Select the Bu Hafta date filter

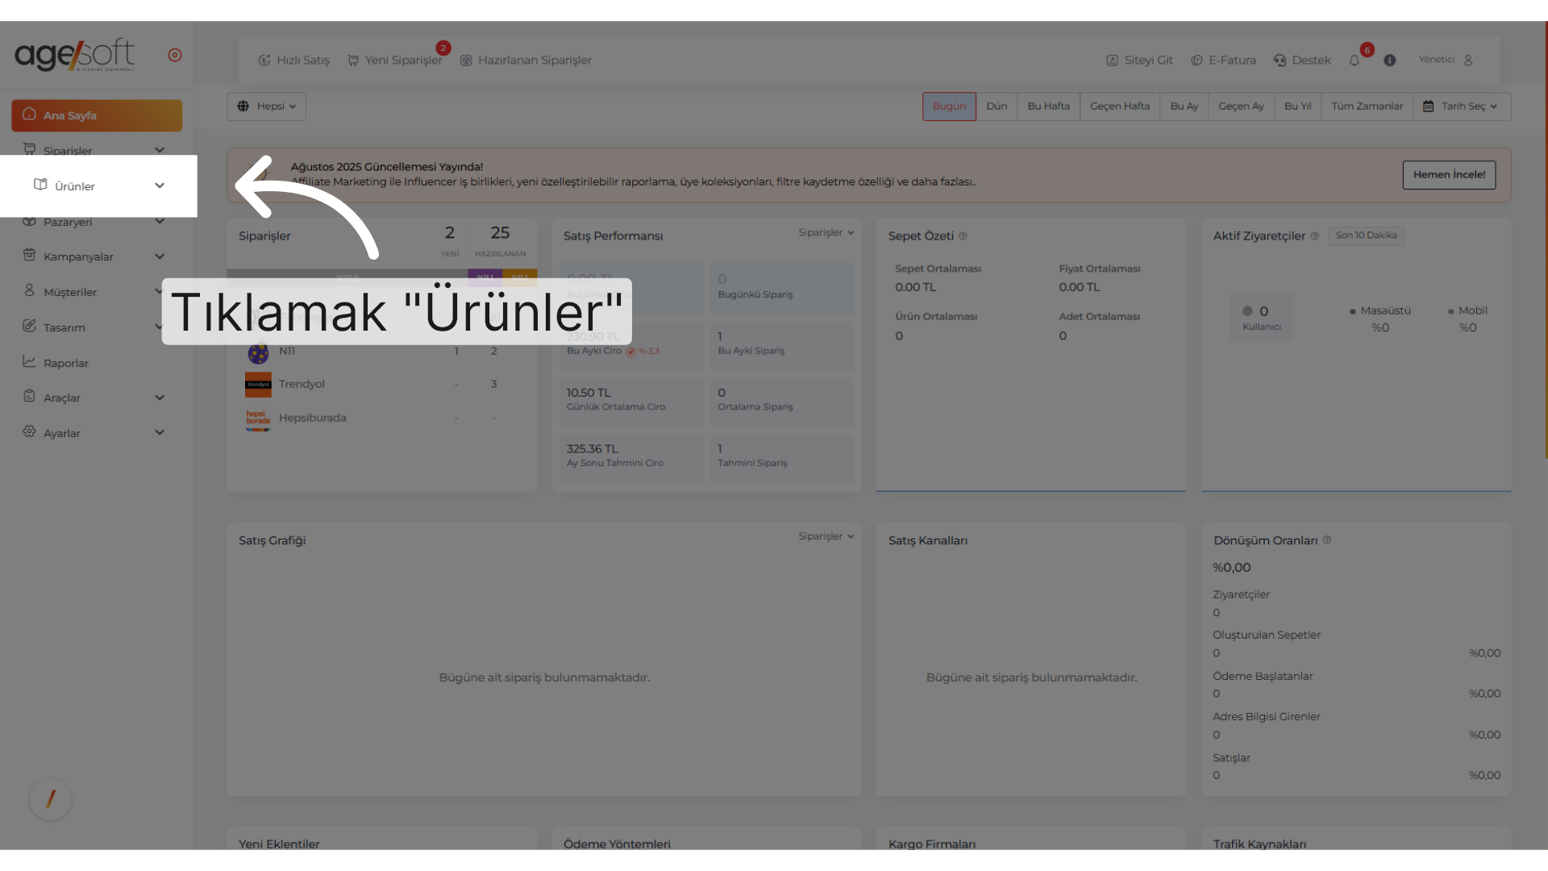click(1048, 106)
